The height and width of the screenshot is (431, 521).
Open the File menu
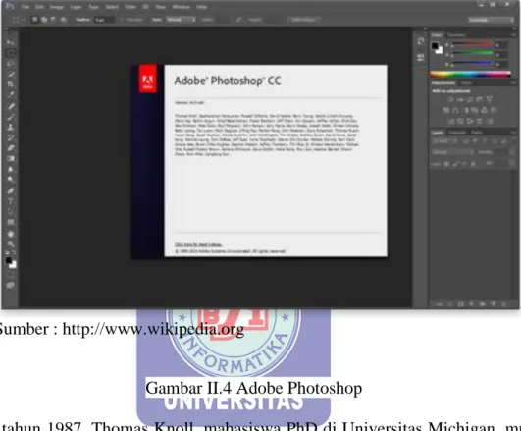[25, 7]
